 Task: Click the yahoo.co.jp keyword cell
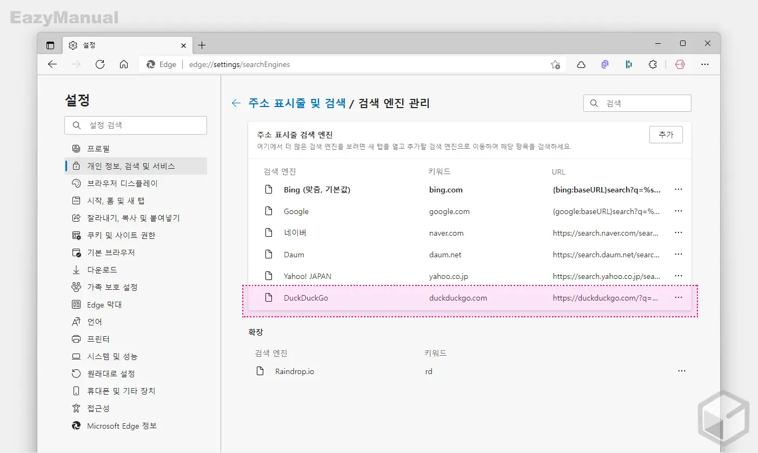[449, 276]
